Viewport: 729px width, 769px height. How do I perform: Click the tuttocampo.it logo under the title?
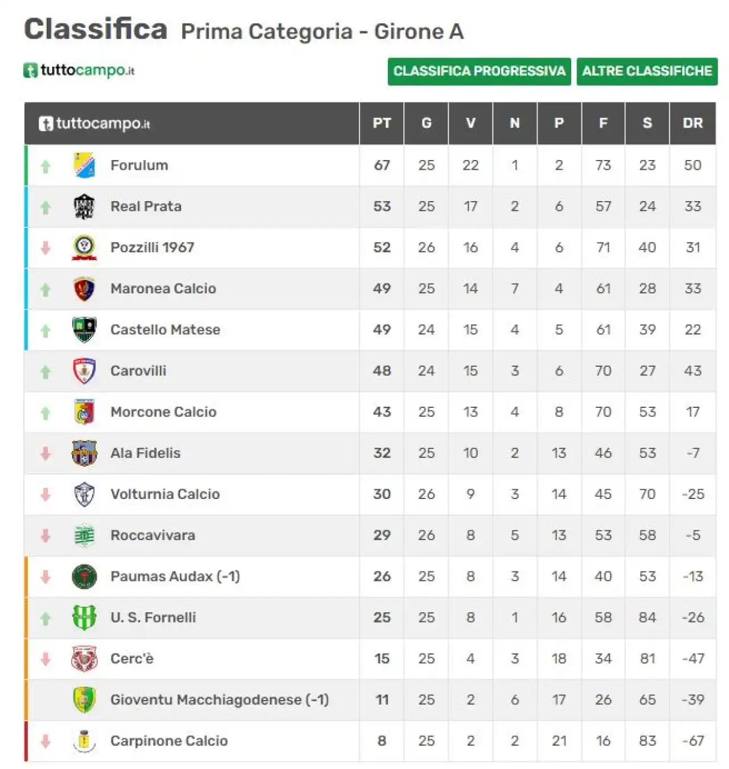[x=79, y=70]
